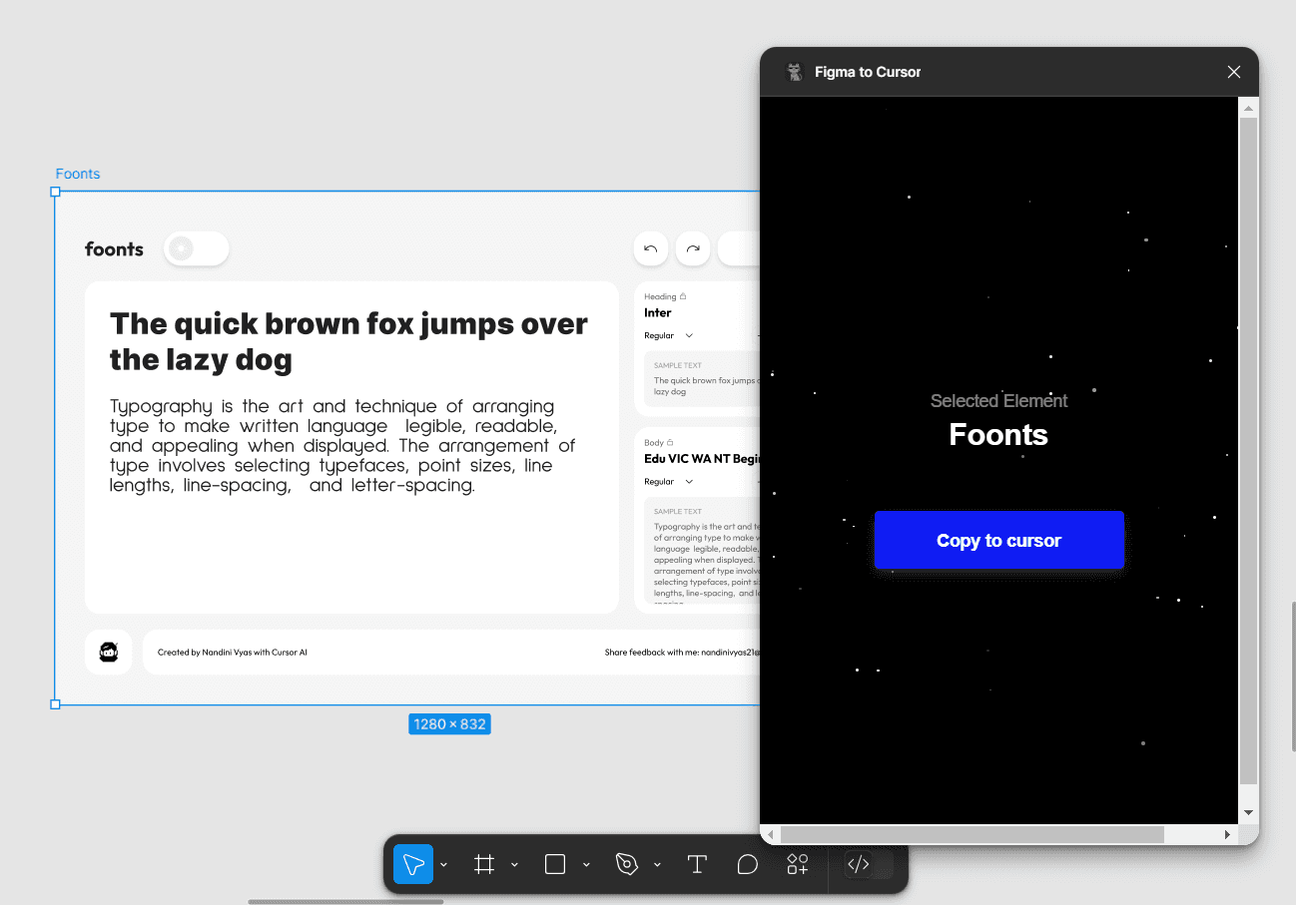This screenshot has height=905, width=1296.
Task: Open Heading weight Regular dropdown
Action: [668, 335]
